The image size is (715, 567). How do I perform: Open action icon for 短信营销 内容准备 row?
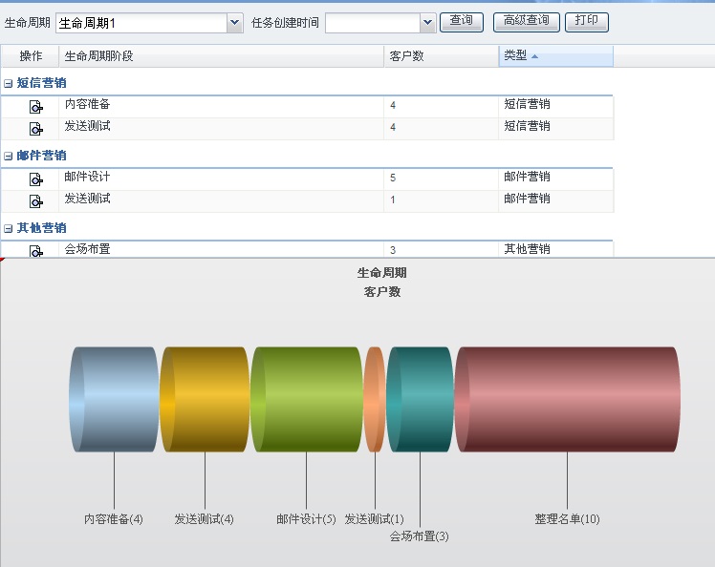coord(36,107)
